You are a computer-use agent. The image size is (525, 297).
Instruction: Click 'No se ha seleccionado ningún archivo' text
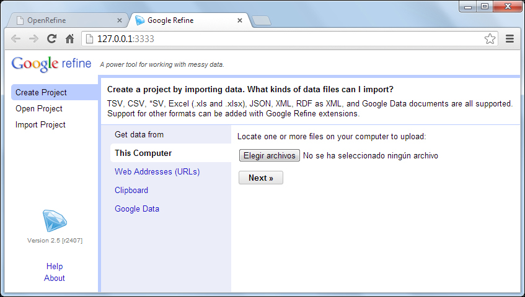click(x=370, y=156)
